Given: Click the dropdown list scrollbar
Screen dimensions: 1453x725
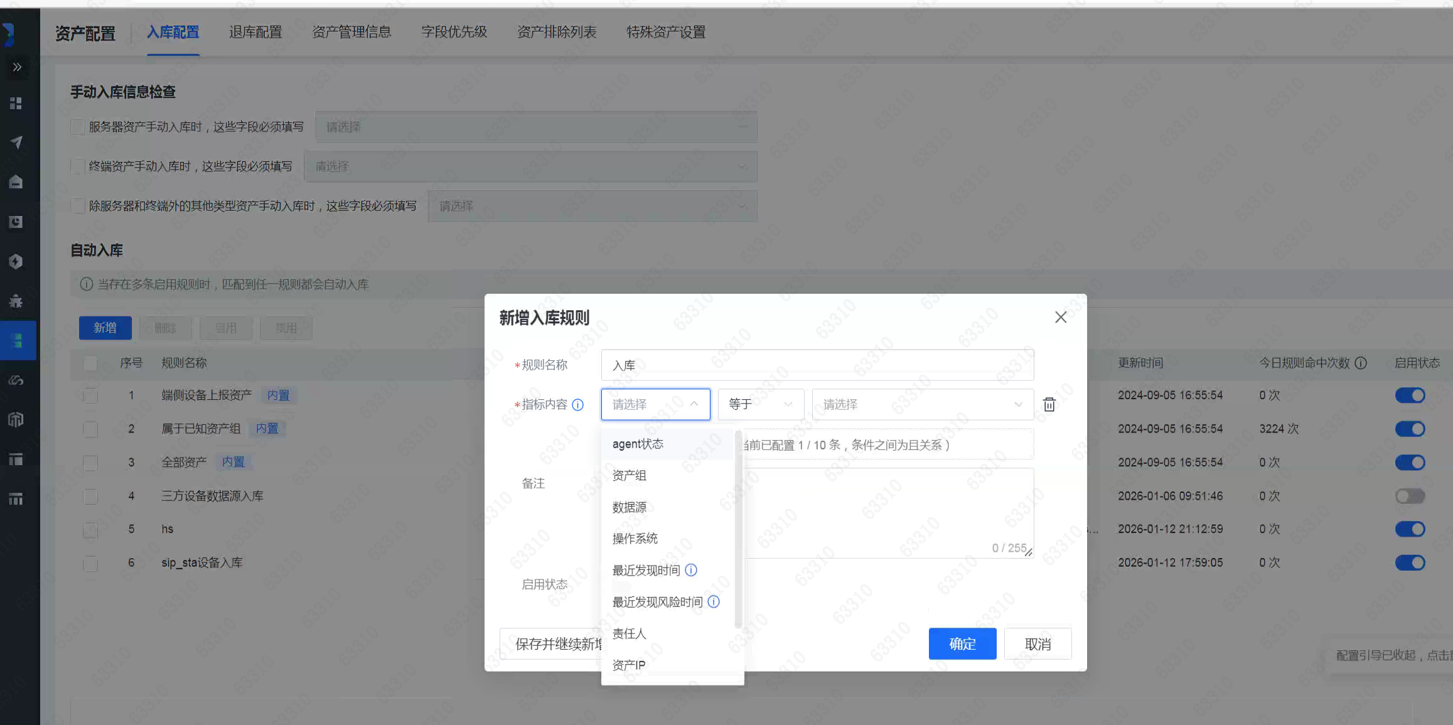Looking at the screenshot, I should point(738,527).
